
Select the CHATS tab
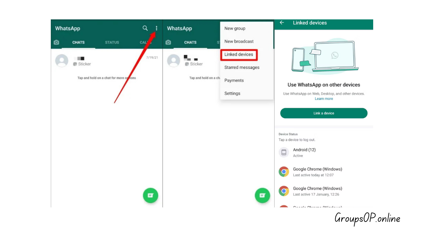(x=78, y=42)
